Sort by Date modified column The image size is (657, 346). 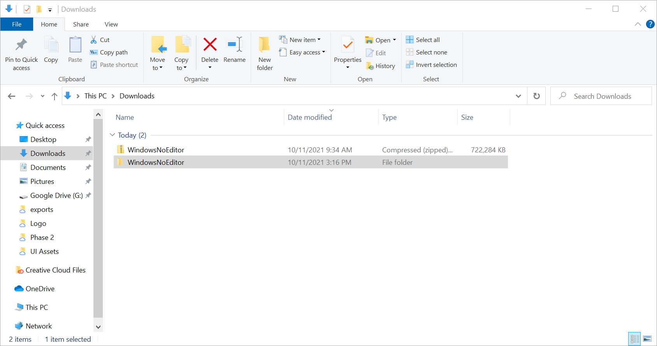(331, 117)
